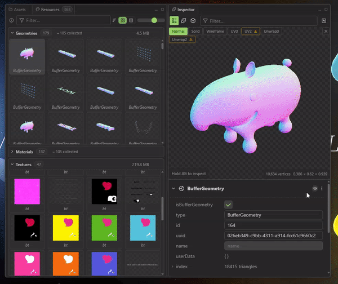Toggle the isBufferGeometry checkbox
338x284 pixels.
228,205
